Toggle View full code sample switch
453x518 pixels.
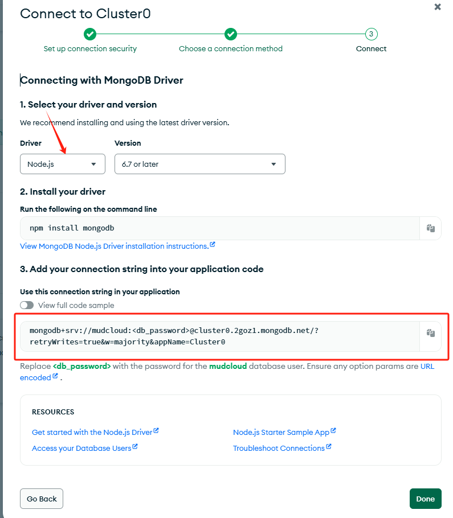click(27, 305)
